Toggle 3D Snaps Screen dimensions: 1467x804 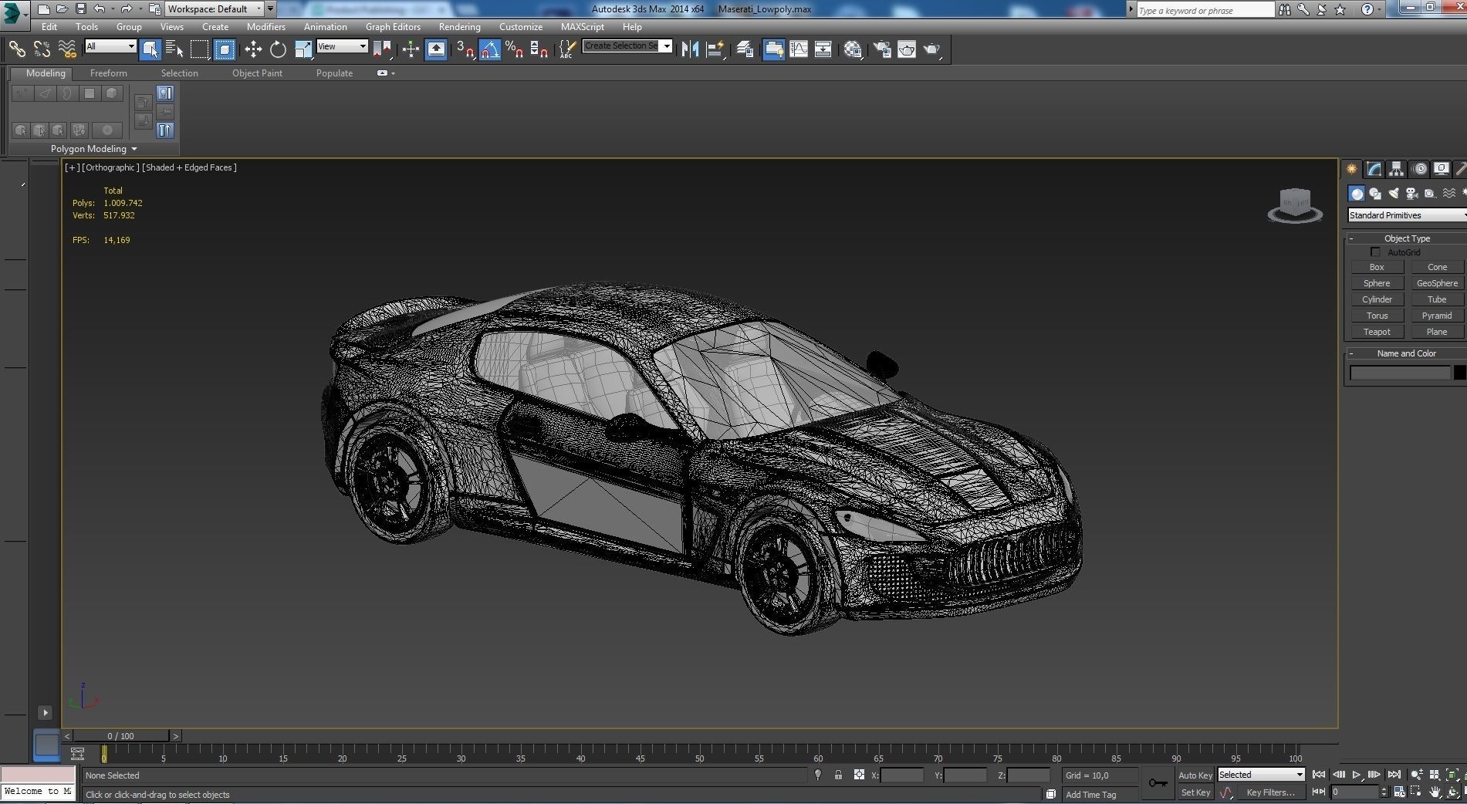click(x=465, y=49)
